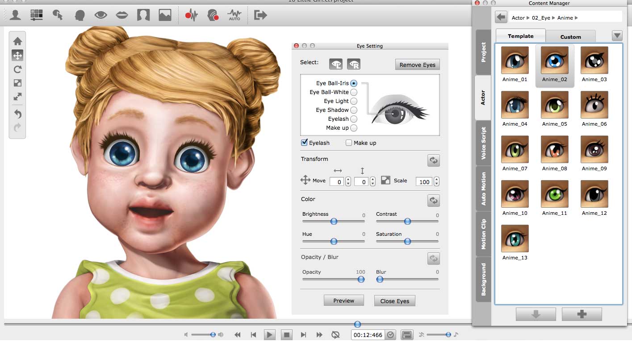
Task: Click the Blur slider handle
Action: point(380,279)
